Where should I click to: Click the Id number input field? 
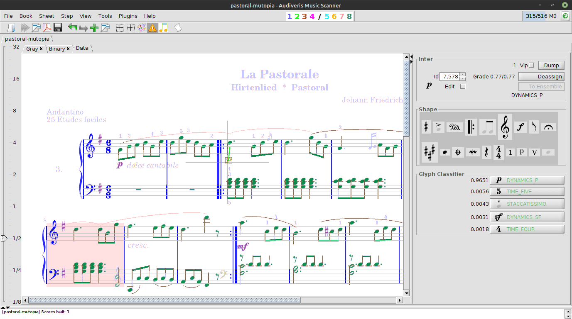449,76
